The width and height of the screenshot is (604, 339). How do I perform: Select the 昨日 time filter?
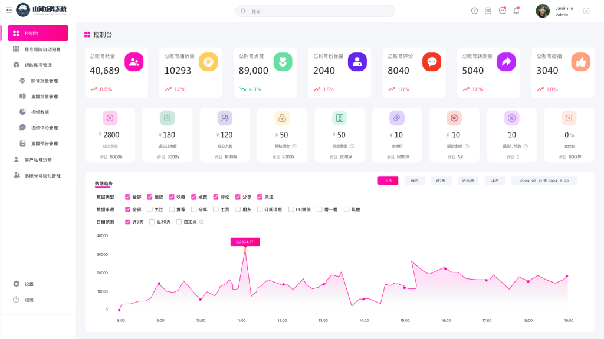click(x=415, y=181)
